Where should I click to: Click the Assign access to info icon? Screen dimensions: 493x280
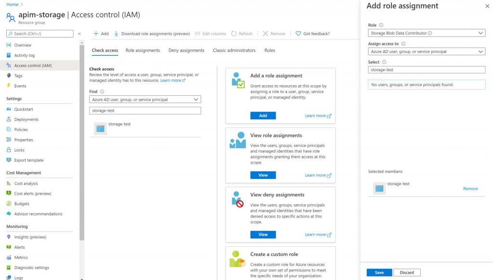click(403, 44)
